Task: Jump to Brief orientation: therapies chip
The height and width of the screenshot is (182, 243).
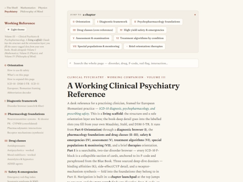Action: pos(144,46)
